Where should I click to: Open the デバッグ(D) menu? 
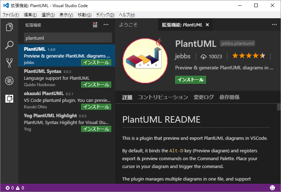pyautogui.click(x=105, y=15)
